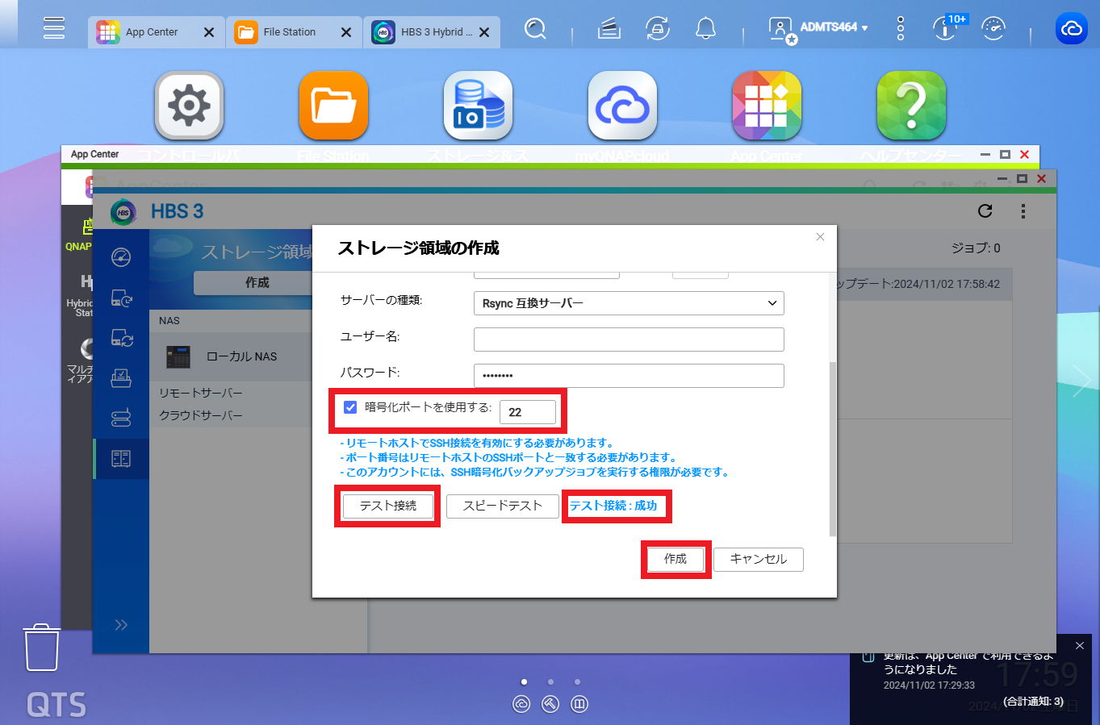1100x725 pixels.
Task: Open HBS 3 three-dot options menu
Action: coord(1023,211)
